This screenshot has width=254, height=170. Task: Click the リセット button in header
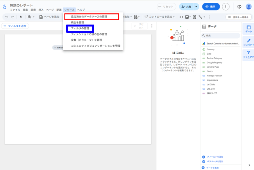click(x=166, y=7)
